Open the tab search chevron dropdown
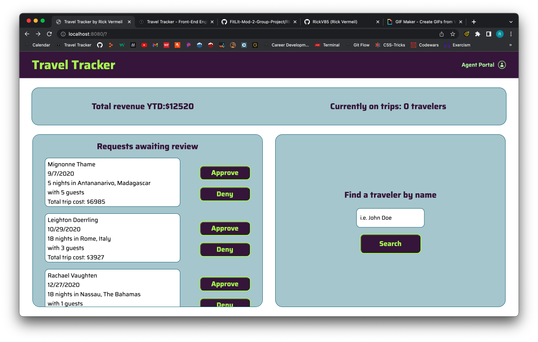The image size is (538, 342). coord(511,21)
